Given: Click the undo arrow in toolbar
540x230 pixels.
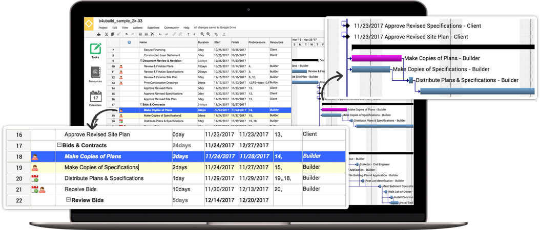Looking at the screenshot, I should coord(127,34).
